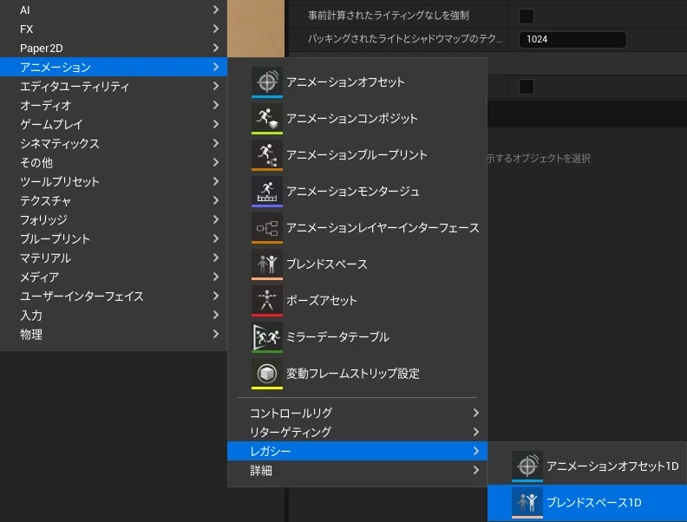Expand the 詳細 submenu
The height and width of the screenshot is (522, 687).
click(357, 470)
